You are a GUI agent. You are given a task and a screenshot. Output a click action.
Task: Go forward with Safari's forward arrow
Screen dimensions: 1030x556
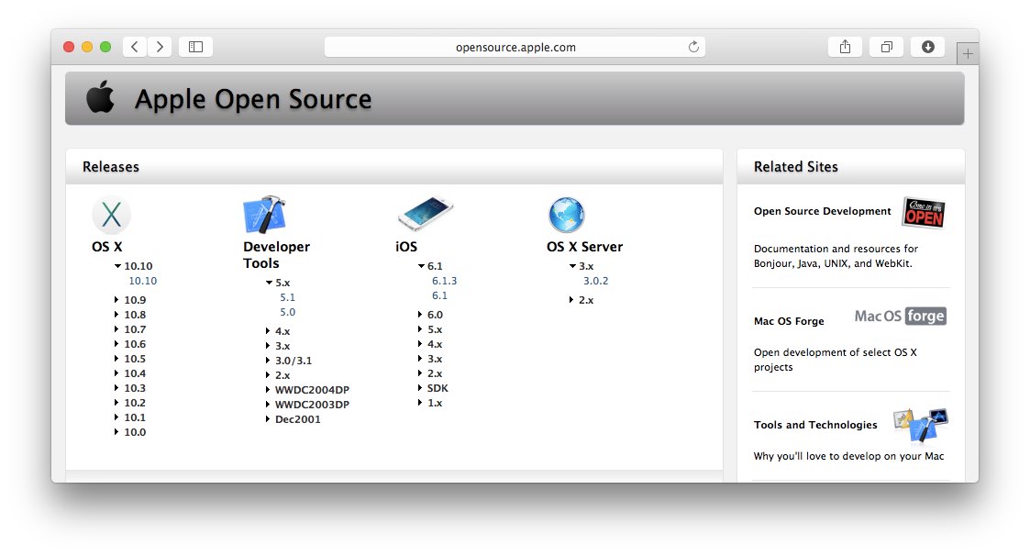coord(160,47)
